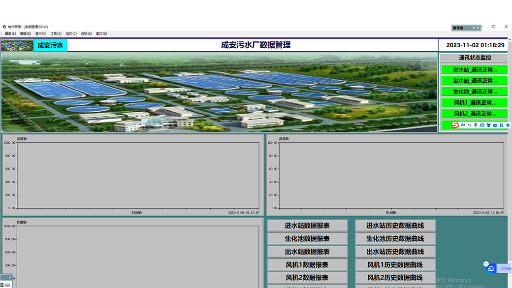This screenshot has width=512, height=288.
Task: Open Sogou input settings gear
Action: pyautogui.click(x=508, y=125)
